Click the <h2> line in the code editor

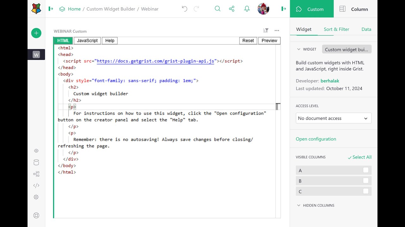coord(73,87)
